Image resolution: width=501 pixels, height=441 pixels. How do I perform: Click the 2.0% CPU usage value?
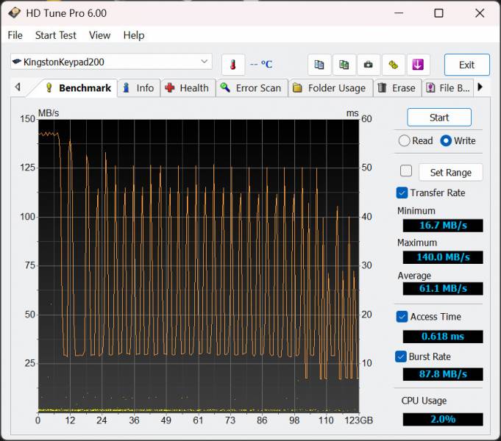tap(443, 419)
